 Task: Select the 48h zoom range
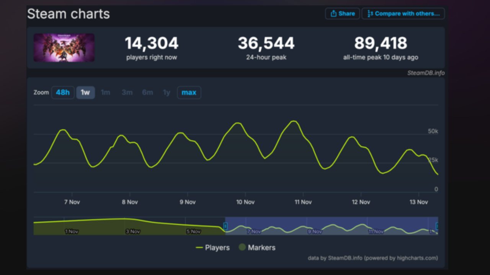[63, 92]
